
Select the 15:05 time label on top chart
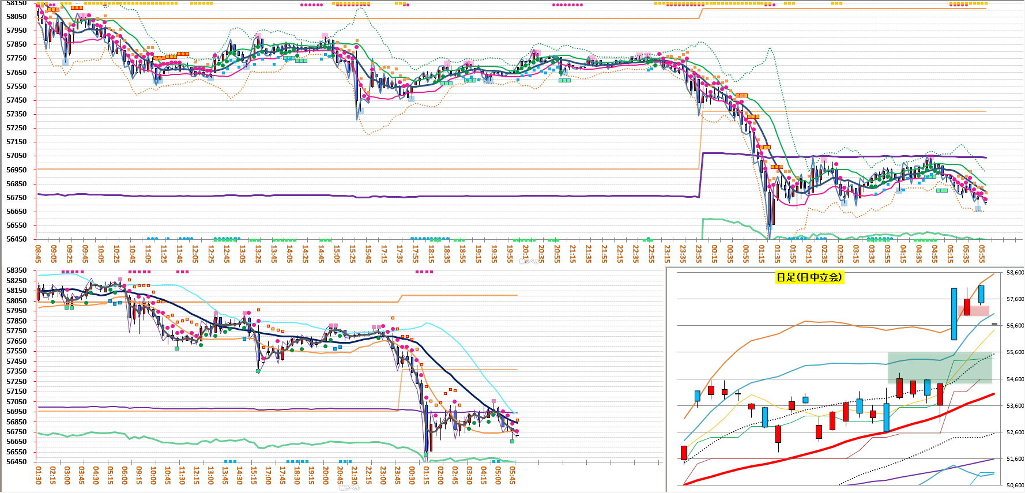pyautogui.click(x=337, y=254)
